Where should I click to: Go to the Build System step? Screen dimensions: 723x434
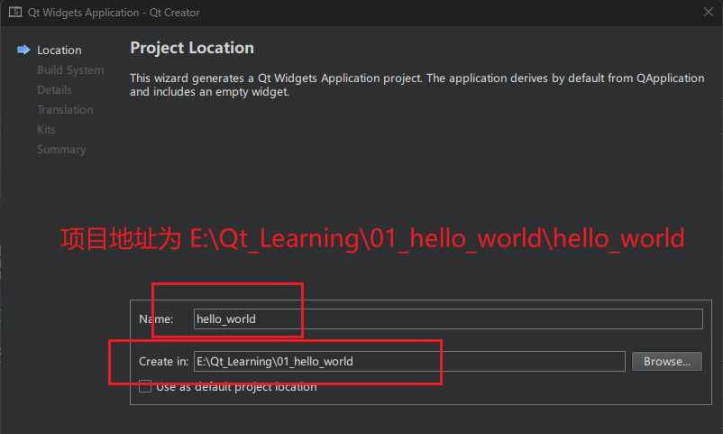(x=70, y=70)
